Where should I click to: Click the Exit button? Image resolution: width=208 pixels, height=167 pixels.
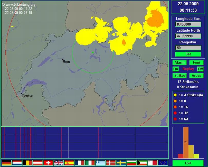[x=188, y=163]
